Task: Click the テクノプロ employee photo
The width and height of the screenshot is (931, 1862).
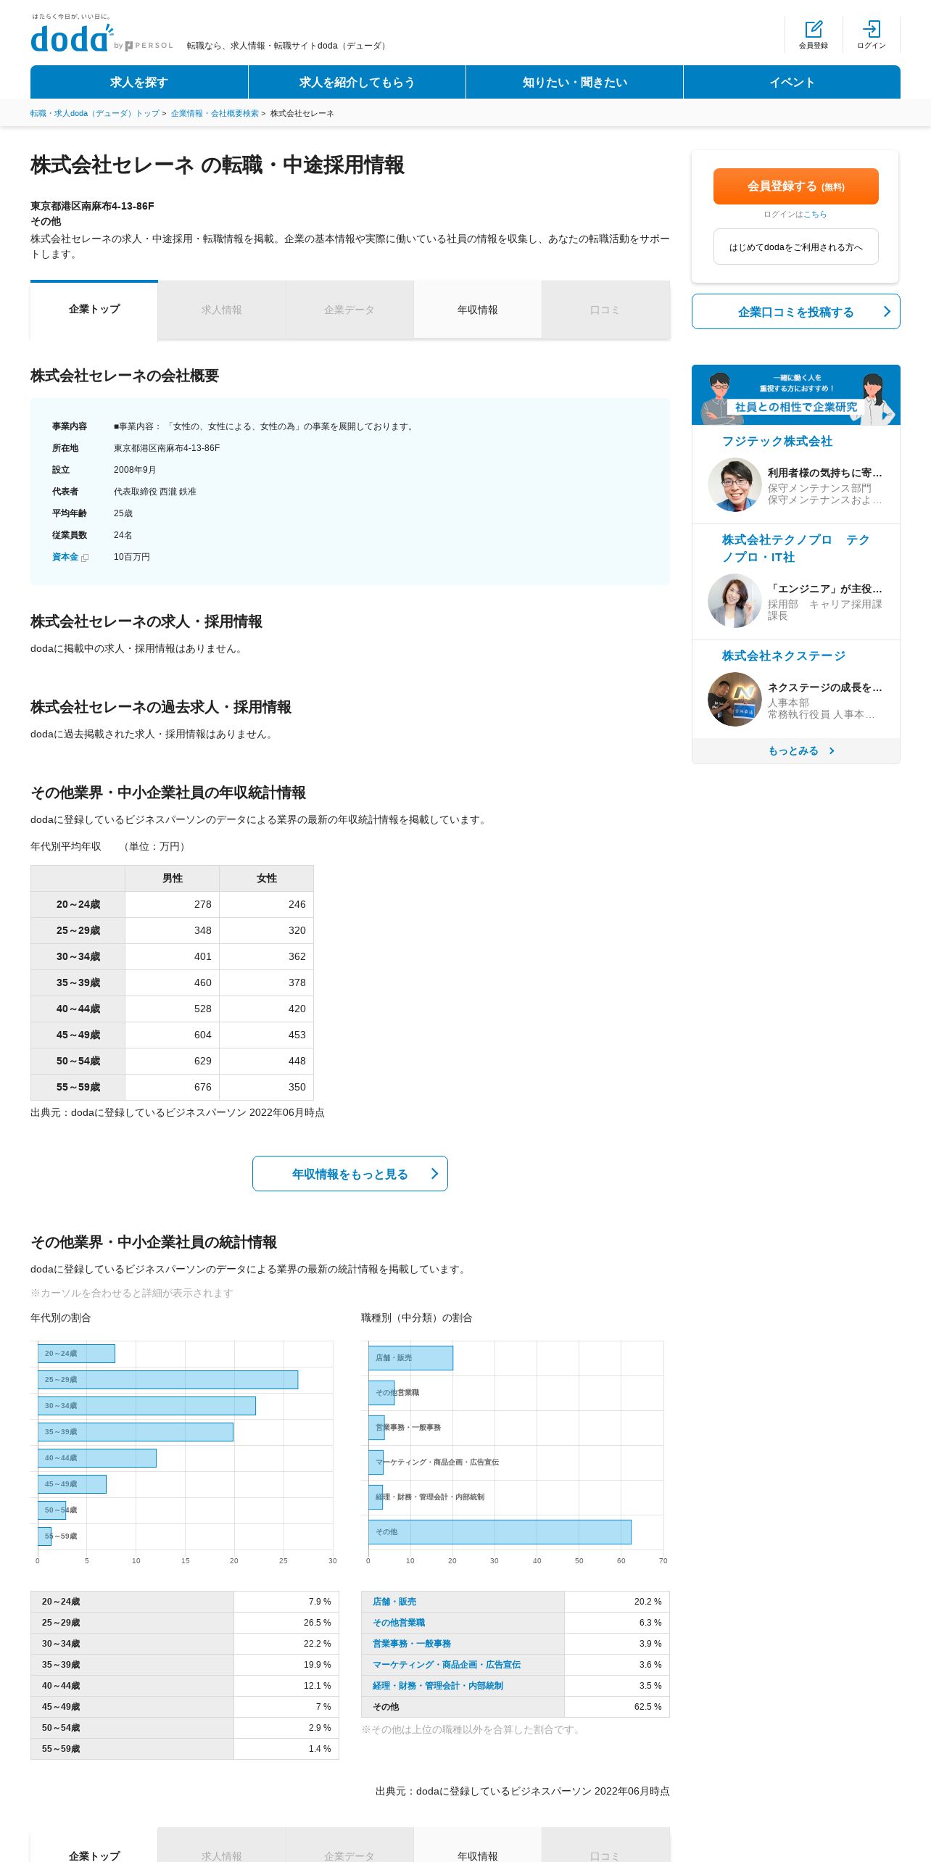Action: 735,600
